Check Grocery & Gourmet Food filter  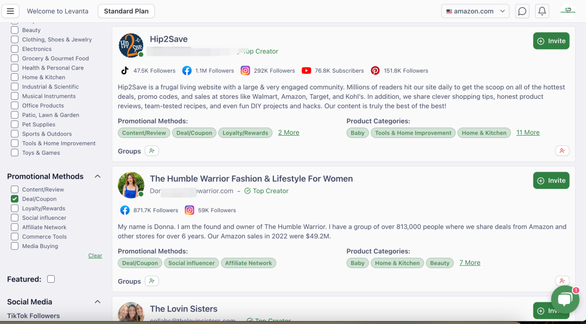pyautogui.click(x=15, y=58)
